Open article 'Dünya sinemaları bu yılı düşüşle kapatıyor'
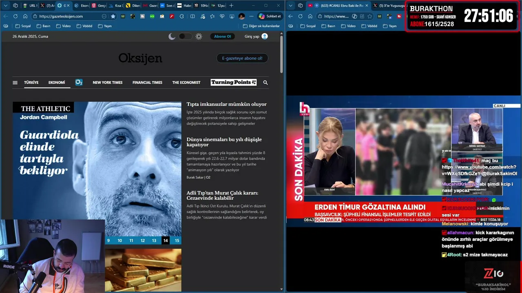 point(224,142)
